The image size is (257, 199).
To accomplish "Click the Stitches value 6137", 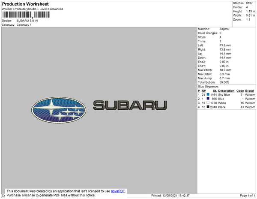I will tap(249, 3).
